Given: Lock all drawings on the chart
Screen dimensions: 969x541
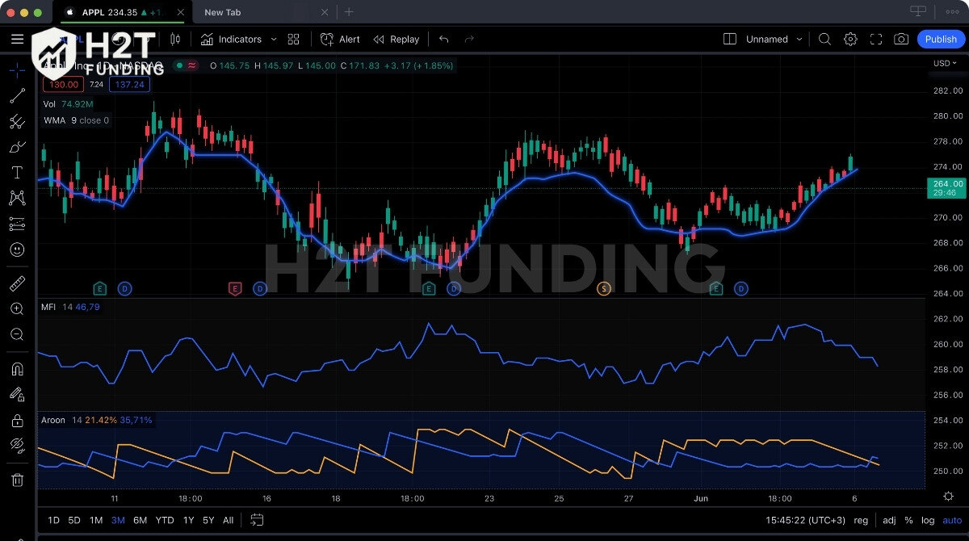Looking at the screenshot, I should pyautogui.click(x=16, y=420).
